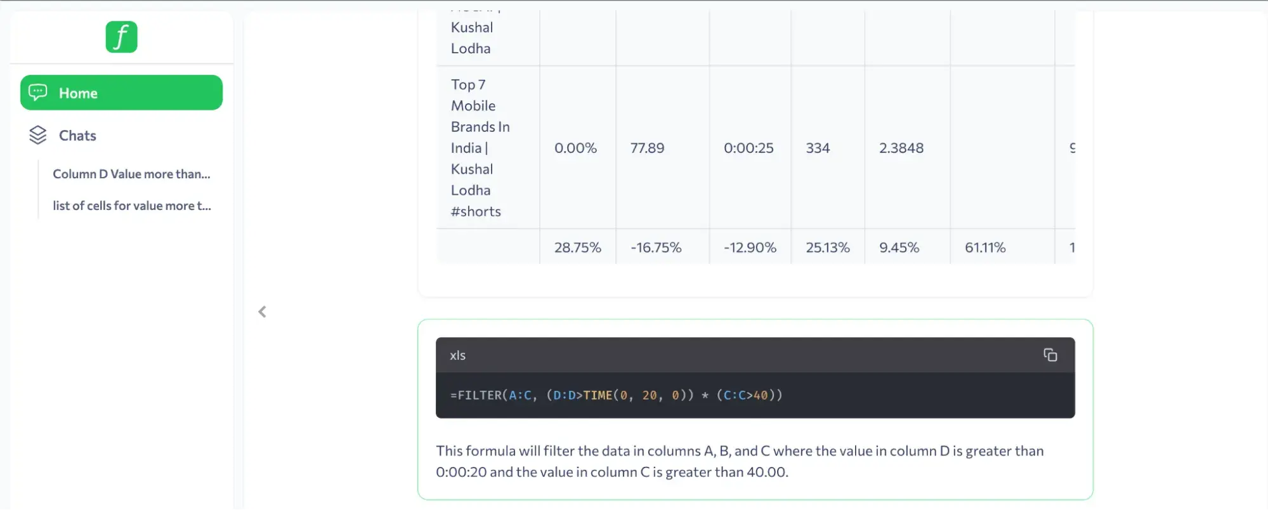The width and height of the screenshot is (1268, 510).
Task: Open the 'Column D Value more than...' chat
Action: [x=131, y=174]
